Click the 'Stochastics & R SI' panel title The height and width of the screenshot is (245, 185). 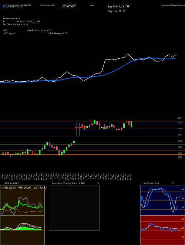[x=158, y=183]
